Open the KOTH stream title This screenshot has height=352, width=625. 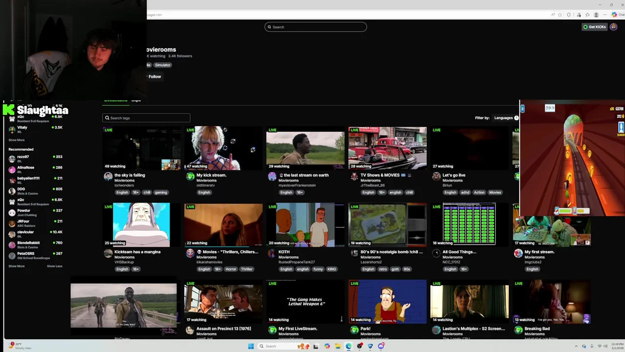[284, 252]
